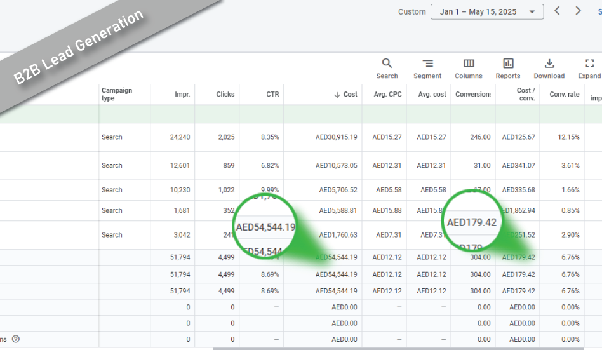Click the Campaign type column header
This screenshot has height=350, width=602.
click(117, 95)
